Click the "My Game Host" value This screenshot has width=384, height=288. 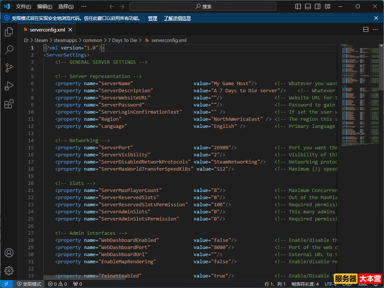pos(231,84)
